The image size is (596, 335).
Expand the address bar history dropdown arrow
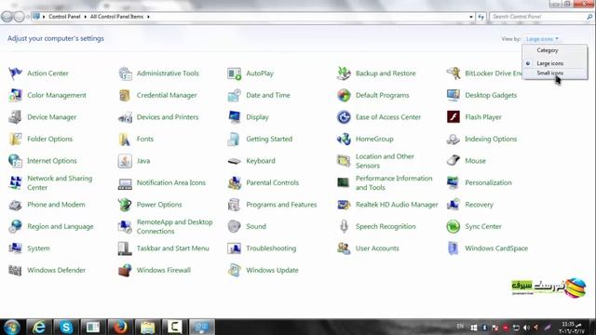click(x=471, y=17)
